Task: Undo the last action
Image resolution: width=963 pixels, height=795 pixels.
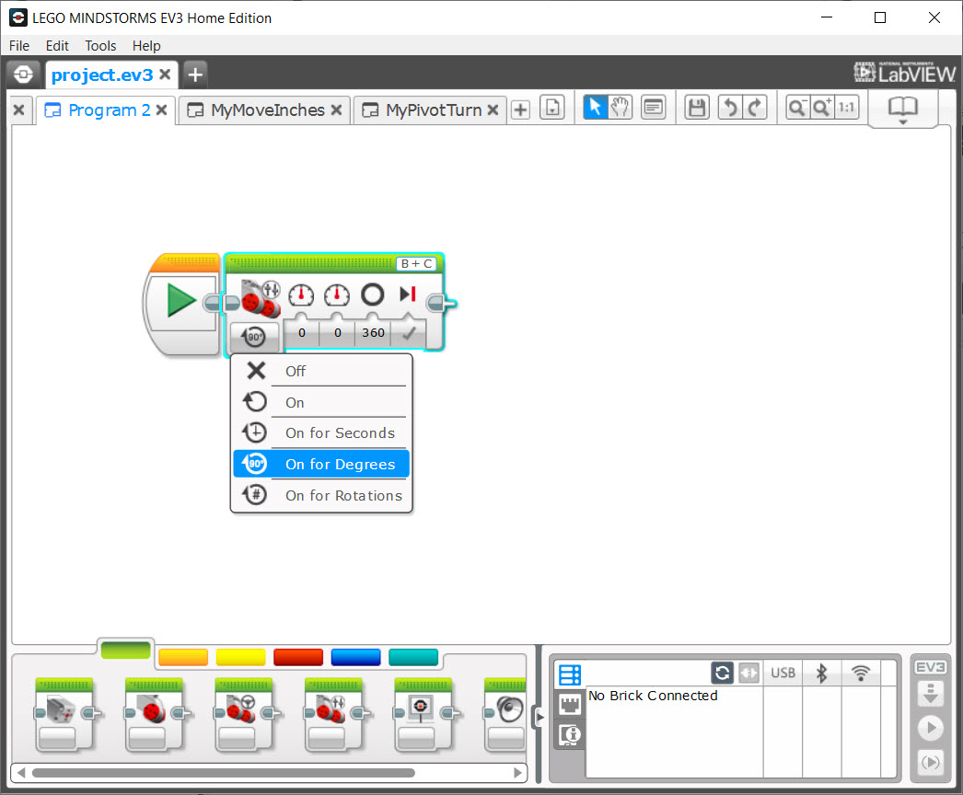Action: (x=729, y=108)
